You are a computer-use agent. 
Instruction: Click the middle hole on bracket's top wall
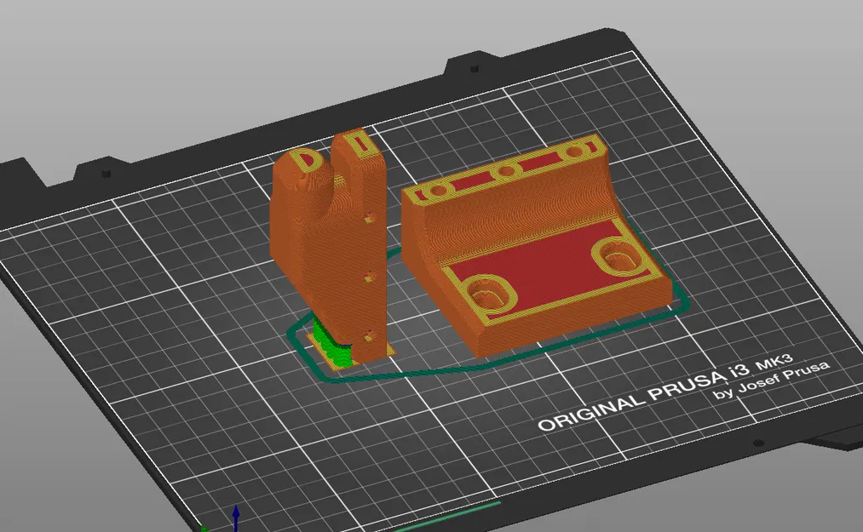[505, 171]
